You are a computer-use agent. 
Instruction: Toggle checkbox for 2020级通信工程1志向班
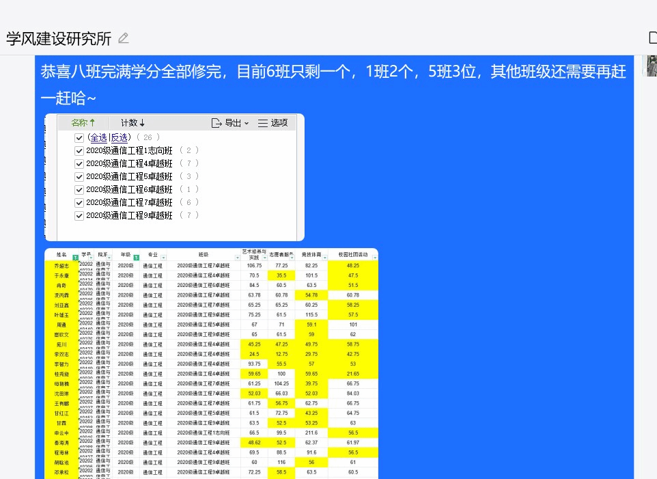tap(79, 150)
